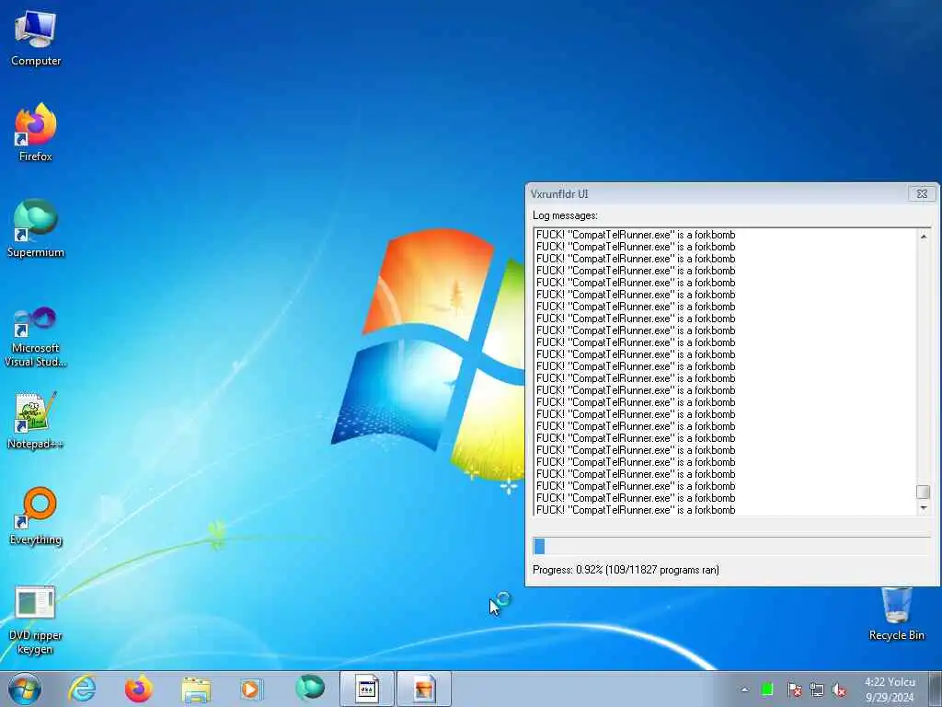Click the last running app taskbar button

coord(423,689)
